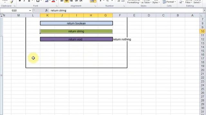Click the Fill Color paint bucket

point(46,1)
